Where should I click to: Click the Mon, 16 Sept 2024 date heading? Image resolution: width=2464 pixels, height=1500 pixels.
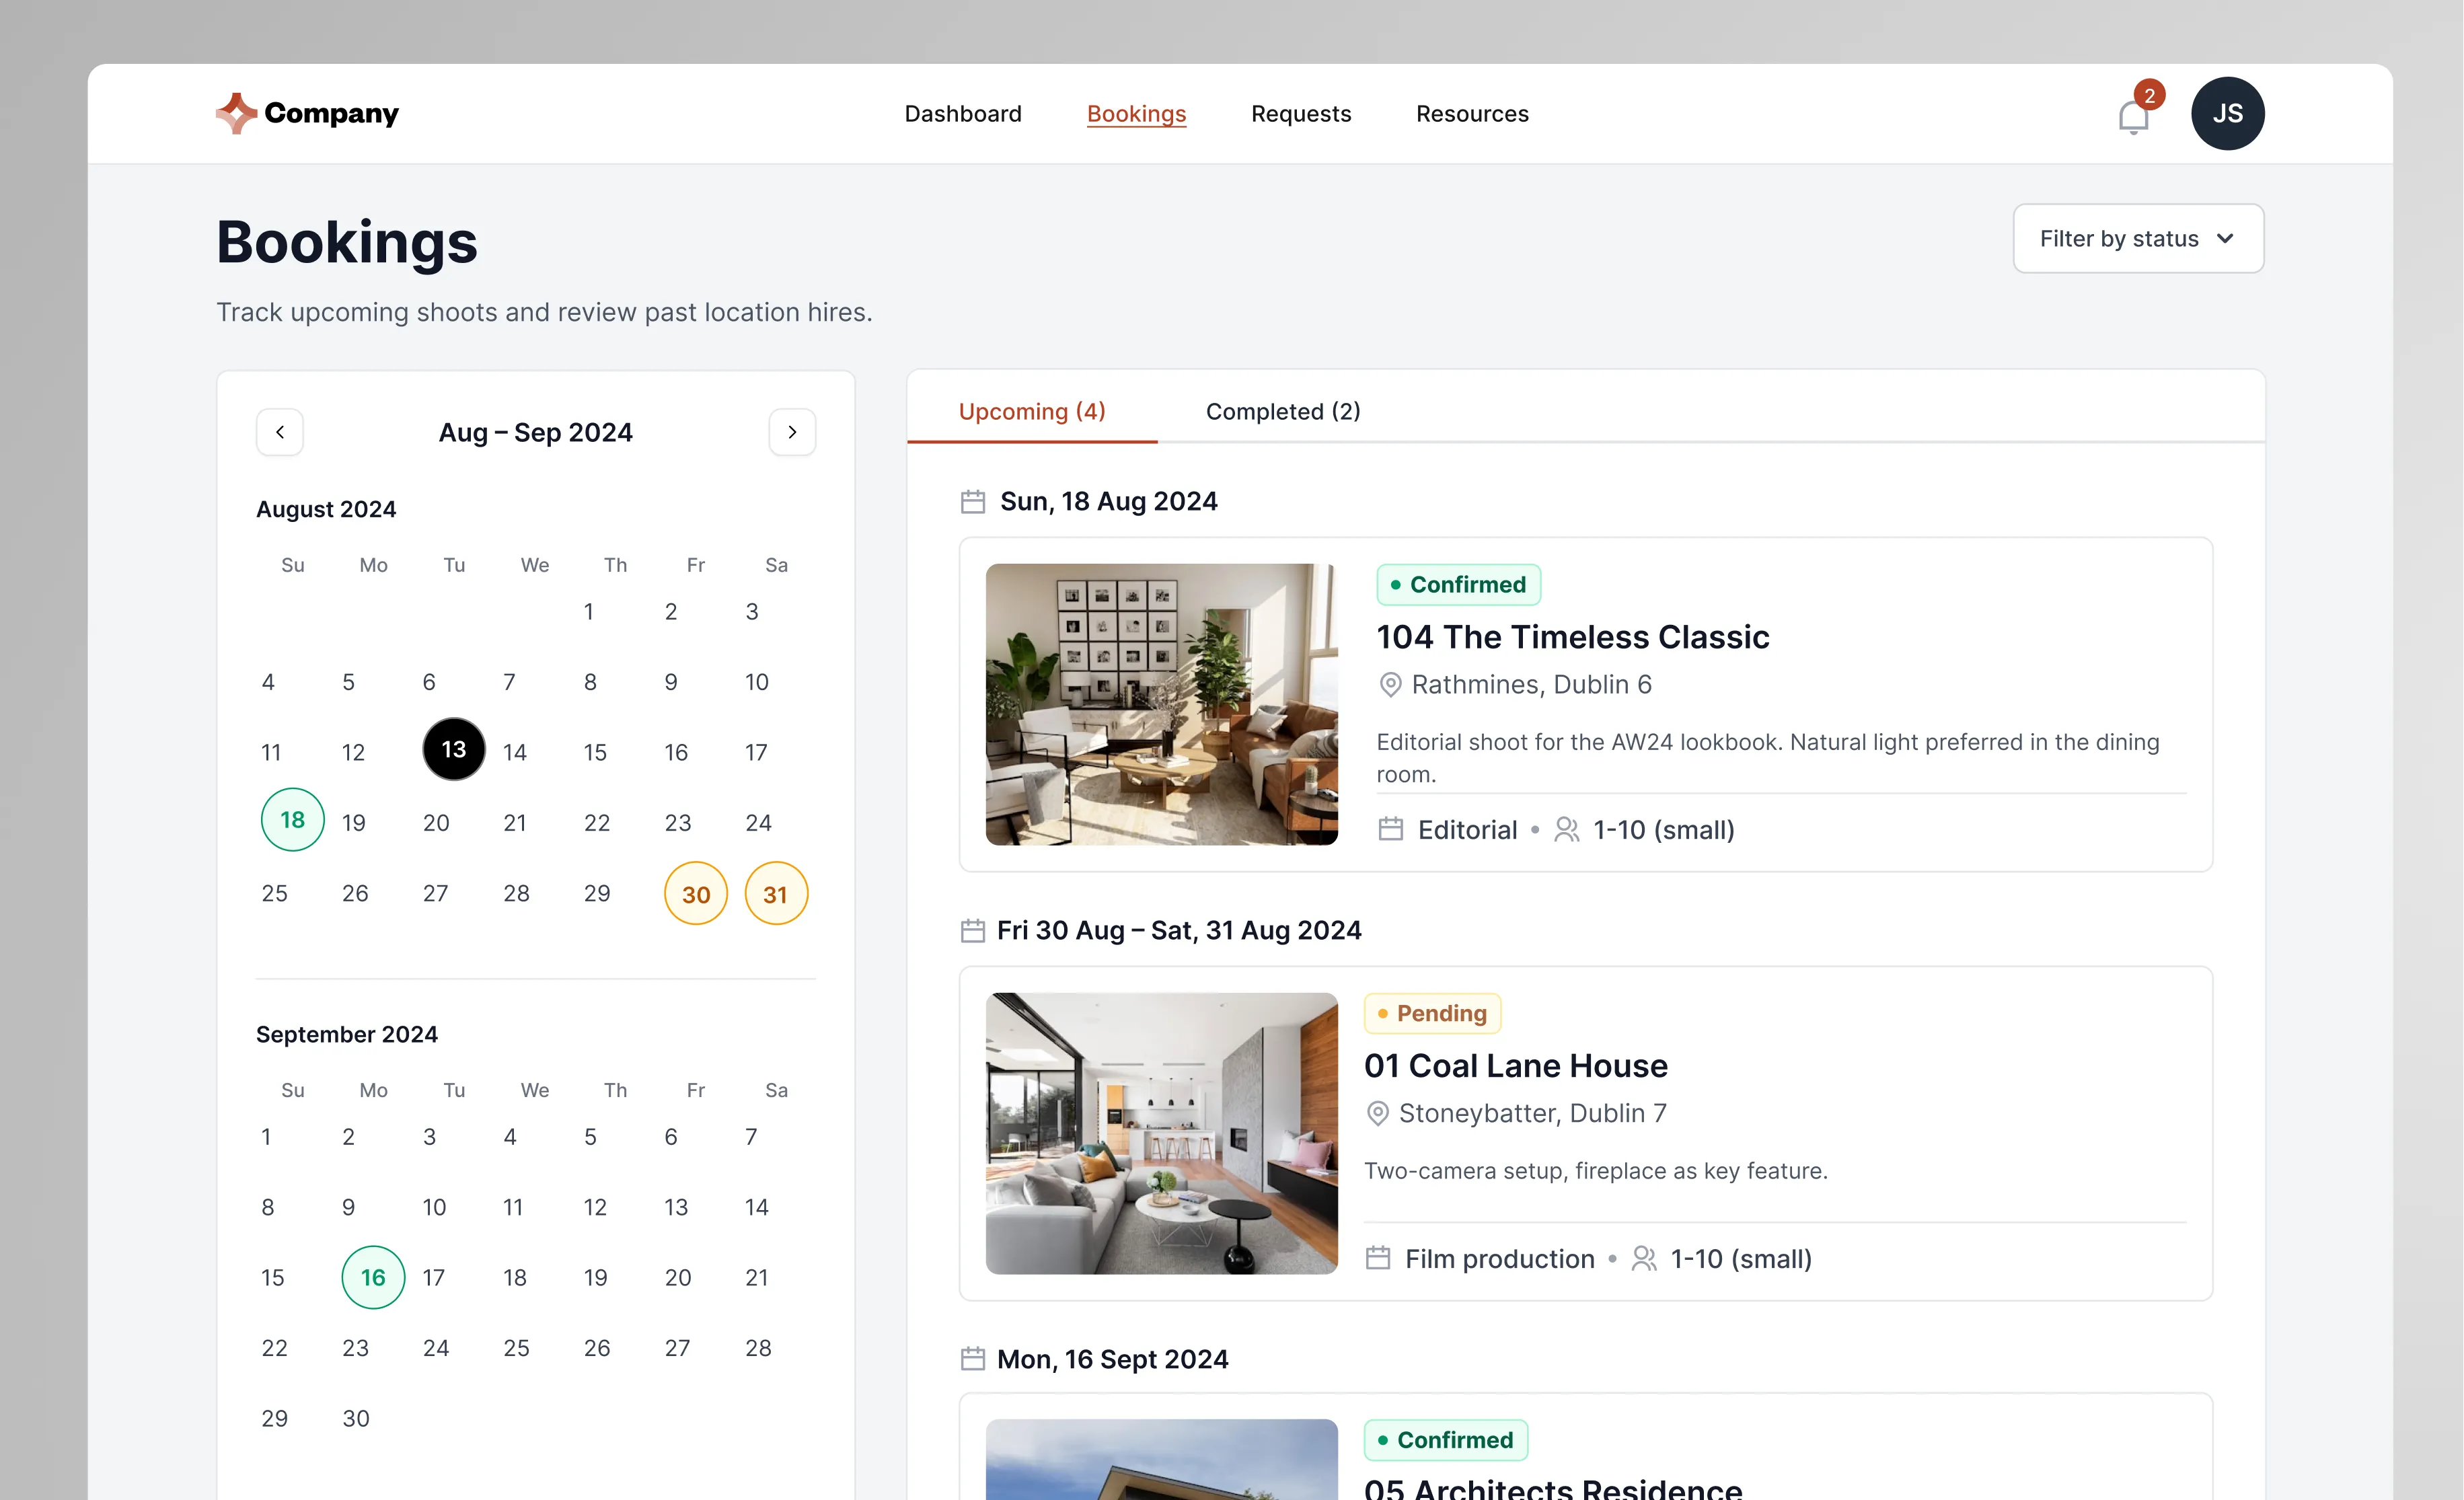(1112, 1359)
